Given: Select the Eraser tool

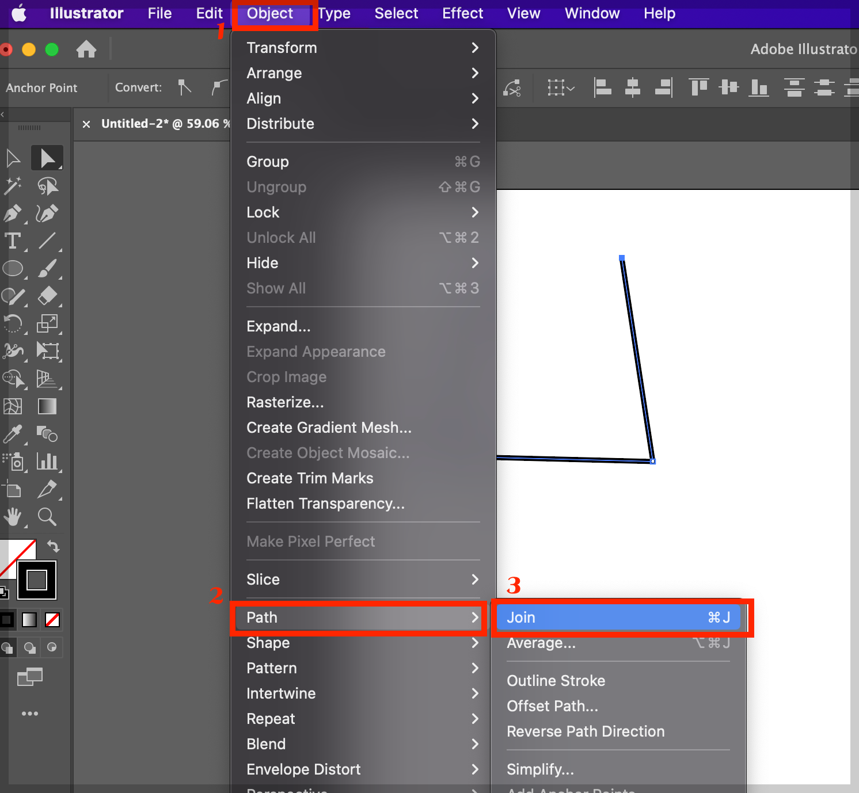Looking at the screenshot, I should [47, 296].
